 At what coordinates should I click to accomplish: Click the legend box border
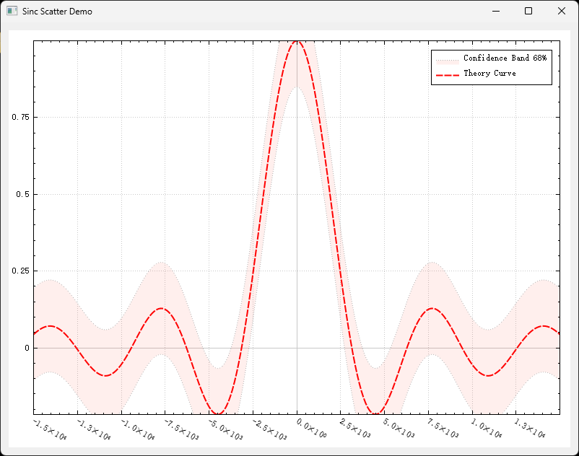[492, 50]
